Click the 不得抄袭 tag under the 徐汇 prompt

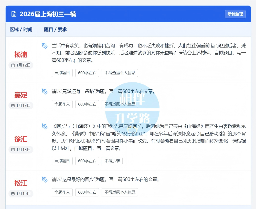click(112, 161)
